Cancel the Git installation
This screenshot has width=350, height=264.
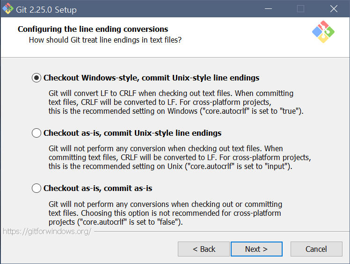click(x=316, y=249)
